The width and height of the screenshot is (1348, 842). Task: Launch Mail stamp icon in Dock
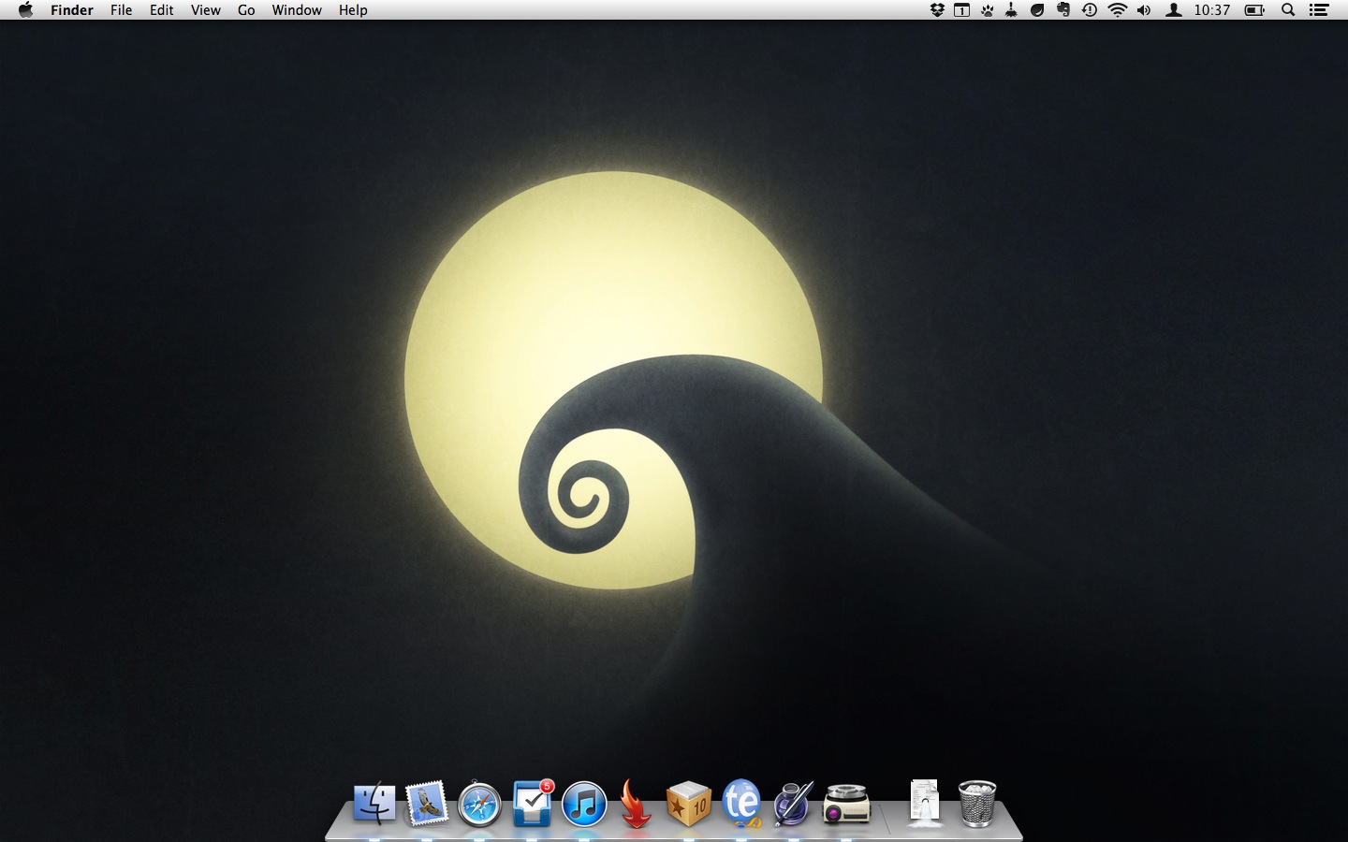coord(427,803)
